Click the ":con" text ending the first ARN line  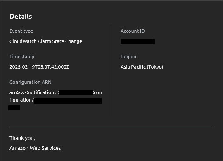[97, 92]
